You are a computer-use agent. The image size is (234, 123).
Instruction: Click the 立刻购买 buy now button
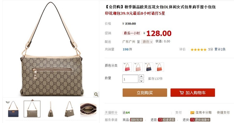(x=145, y=93)
